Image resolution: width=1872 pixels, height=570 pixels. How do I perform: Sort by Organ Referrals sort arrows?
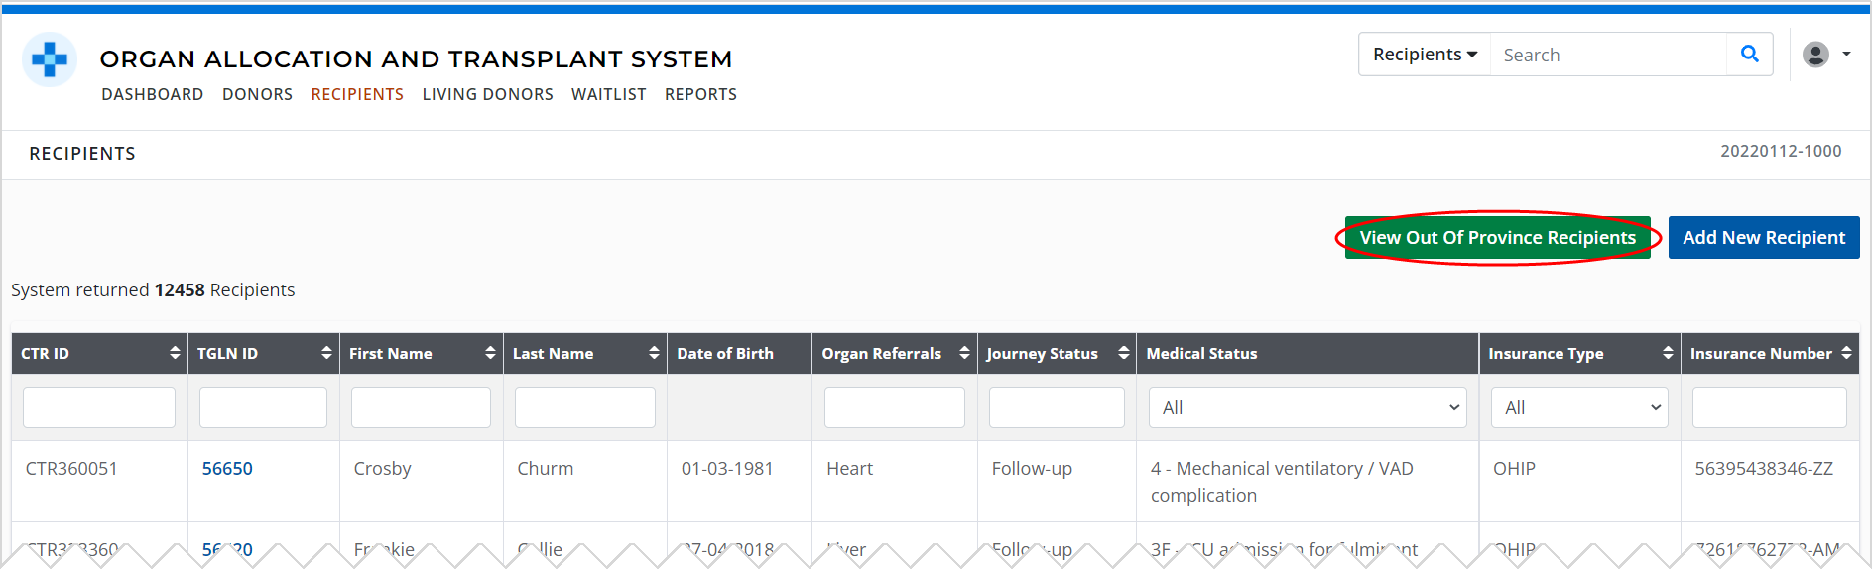[964, 353]
